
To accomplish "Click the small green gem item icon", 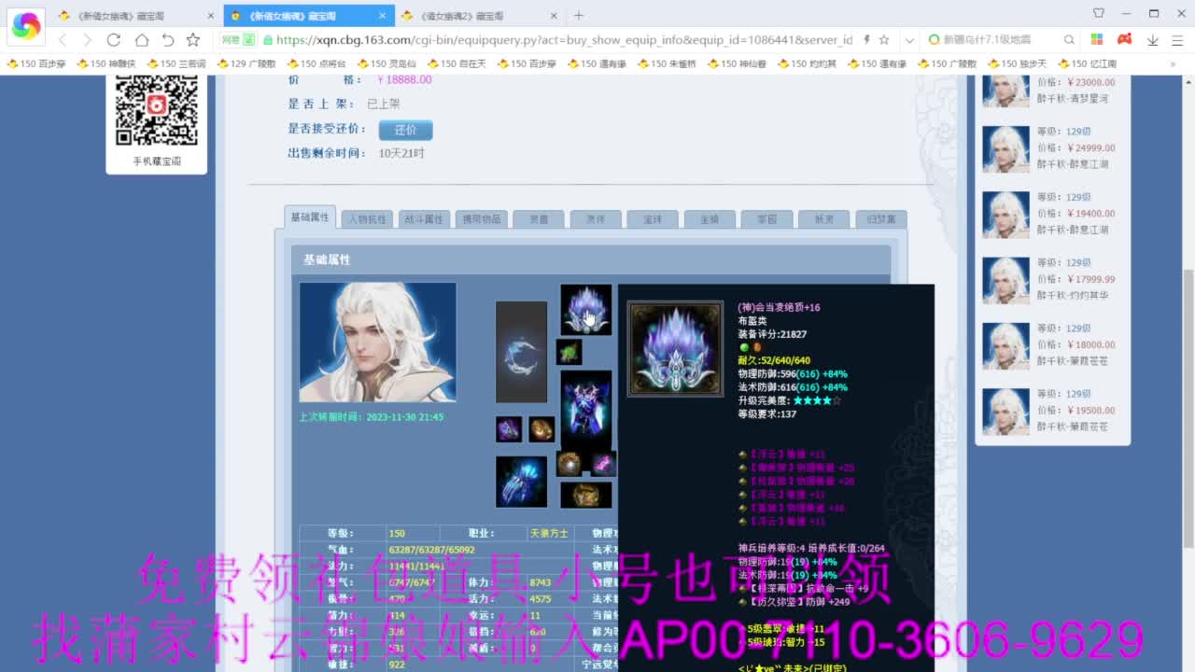I will tap(568, 352).
